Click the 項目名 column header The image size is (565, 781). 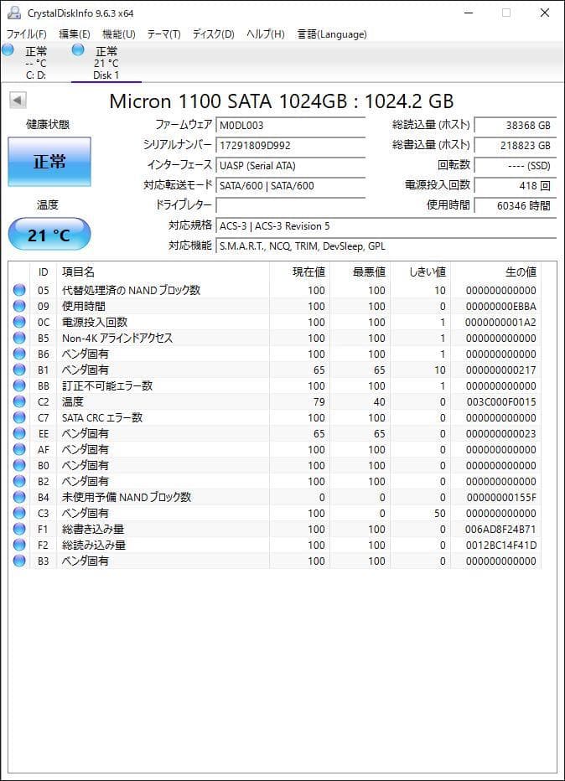pos(163,272)
